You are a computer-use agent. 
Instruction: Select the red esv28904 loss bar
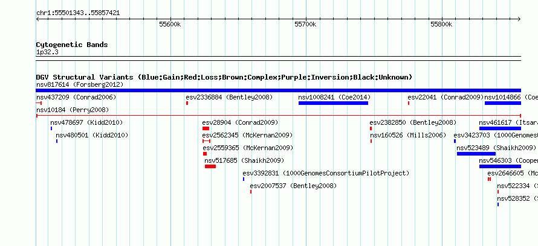206,128
